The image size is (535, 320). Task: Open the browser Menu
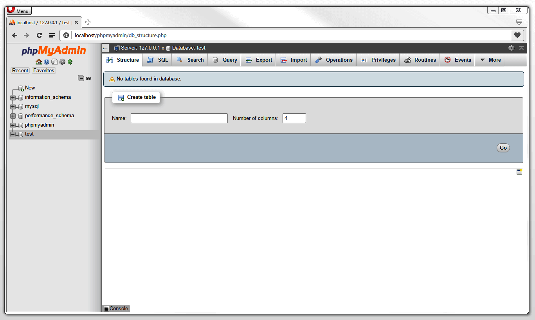click(18, 11)
